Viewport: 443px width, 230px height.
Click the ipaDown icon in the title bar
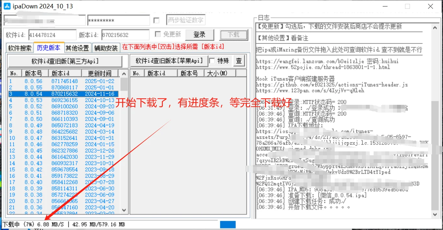[x=7, y=6]
